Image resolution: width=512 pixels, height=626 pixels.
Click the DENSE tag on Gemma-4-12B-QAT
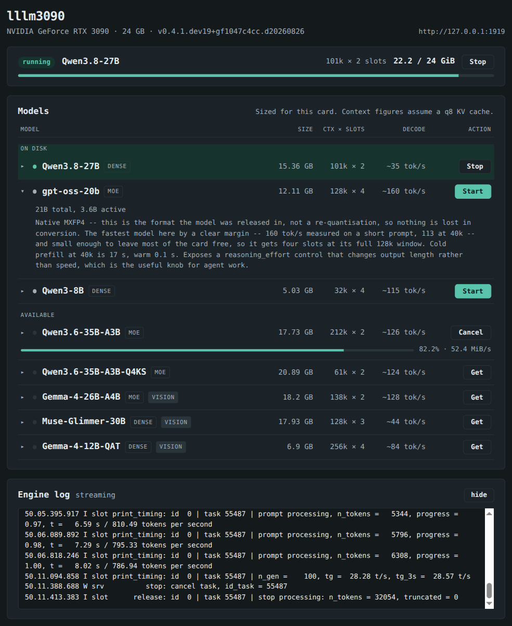pos(138,447)
